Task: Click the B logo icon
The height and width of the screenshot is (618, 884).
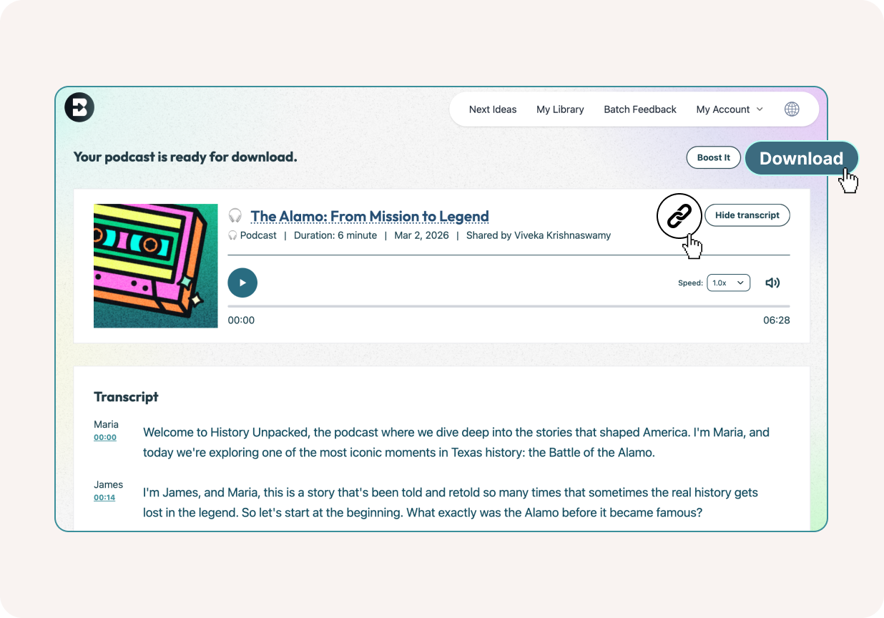Action: [79, 107]
